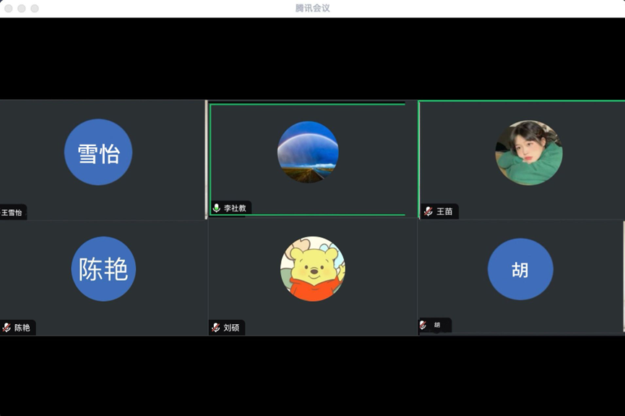Click the 腾讯会议 window title
The width and height of the screenshot is (625, 416).
(312, 8)
